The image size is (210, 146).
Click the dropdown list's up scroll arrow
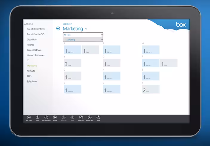pos(102,34)
